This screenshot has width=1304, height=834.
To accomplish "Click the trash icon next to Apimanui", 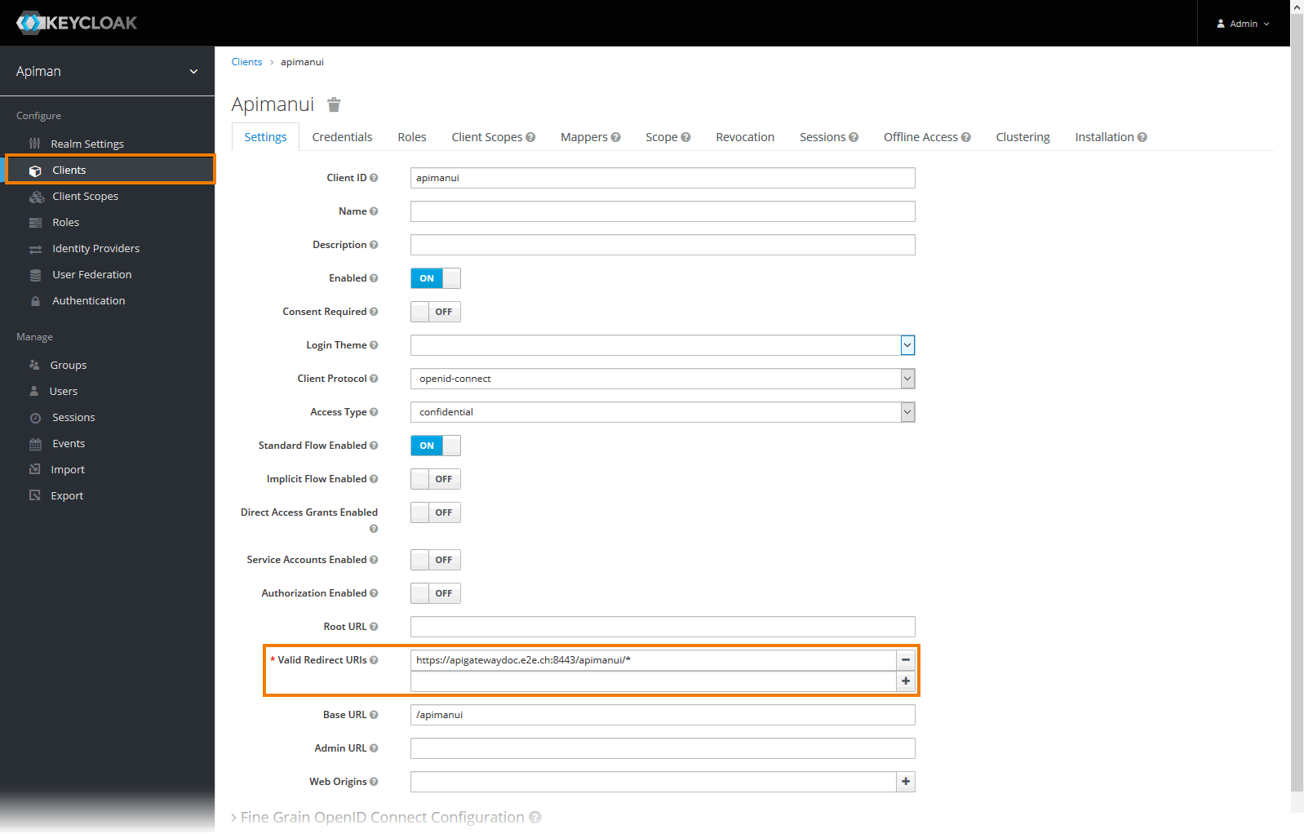I will tap(334, 105).
